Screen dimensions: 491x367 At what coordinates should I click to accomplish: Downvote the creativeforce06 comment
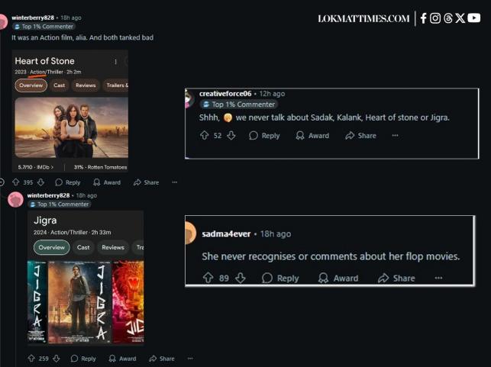[x=231, y=136]
